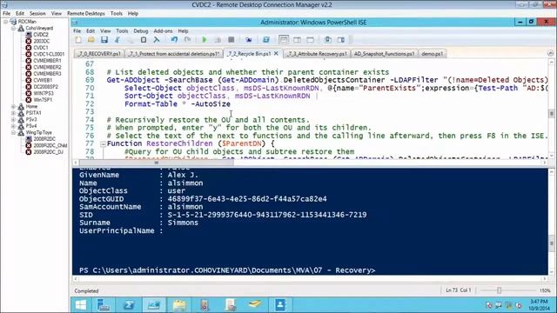Run the script with the green play icon

(205, 40)
